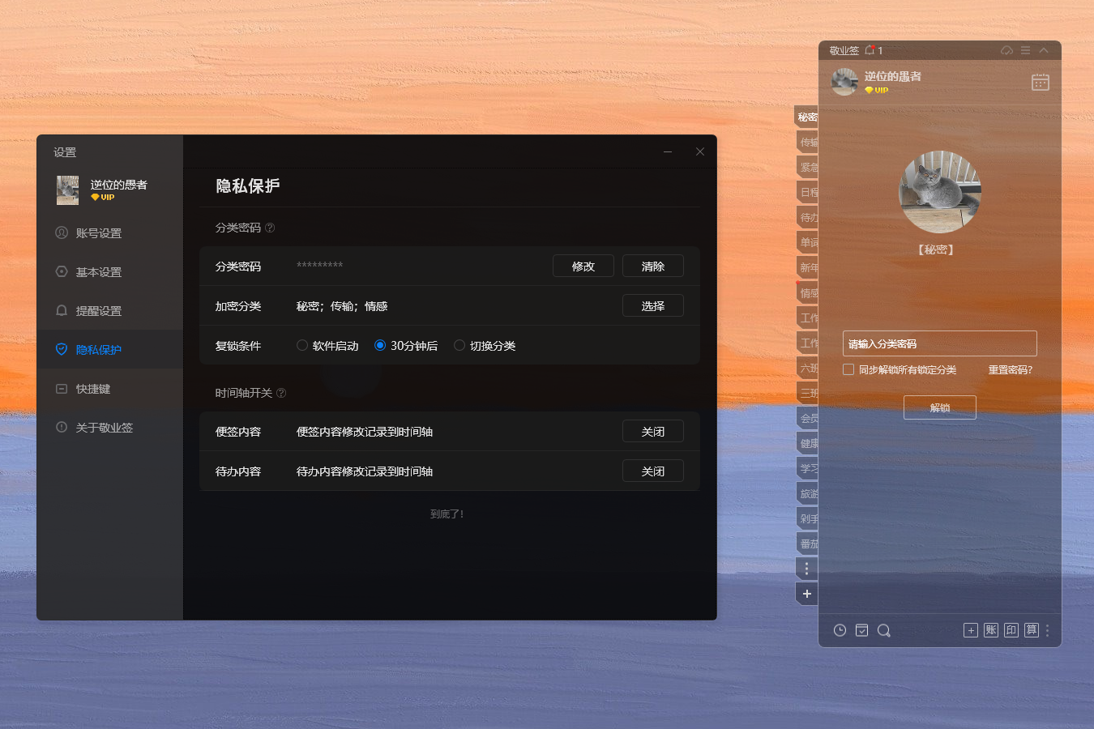Click the 印 icon in bottom toolbar
Screen dimensions: 1094x729
[1011, 630]
